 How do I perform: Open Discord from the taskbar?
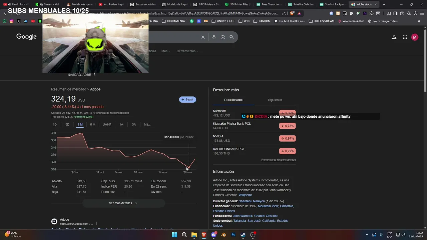click(214, 235)
